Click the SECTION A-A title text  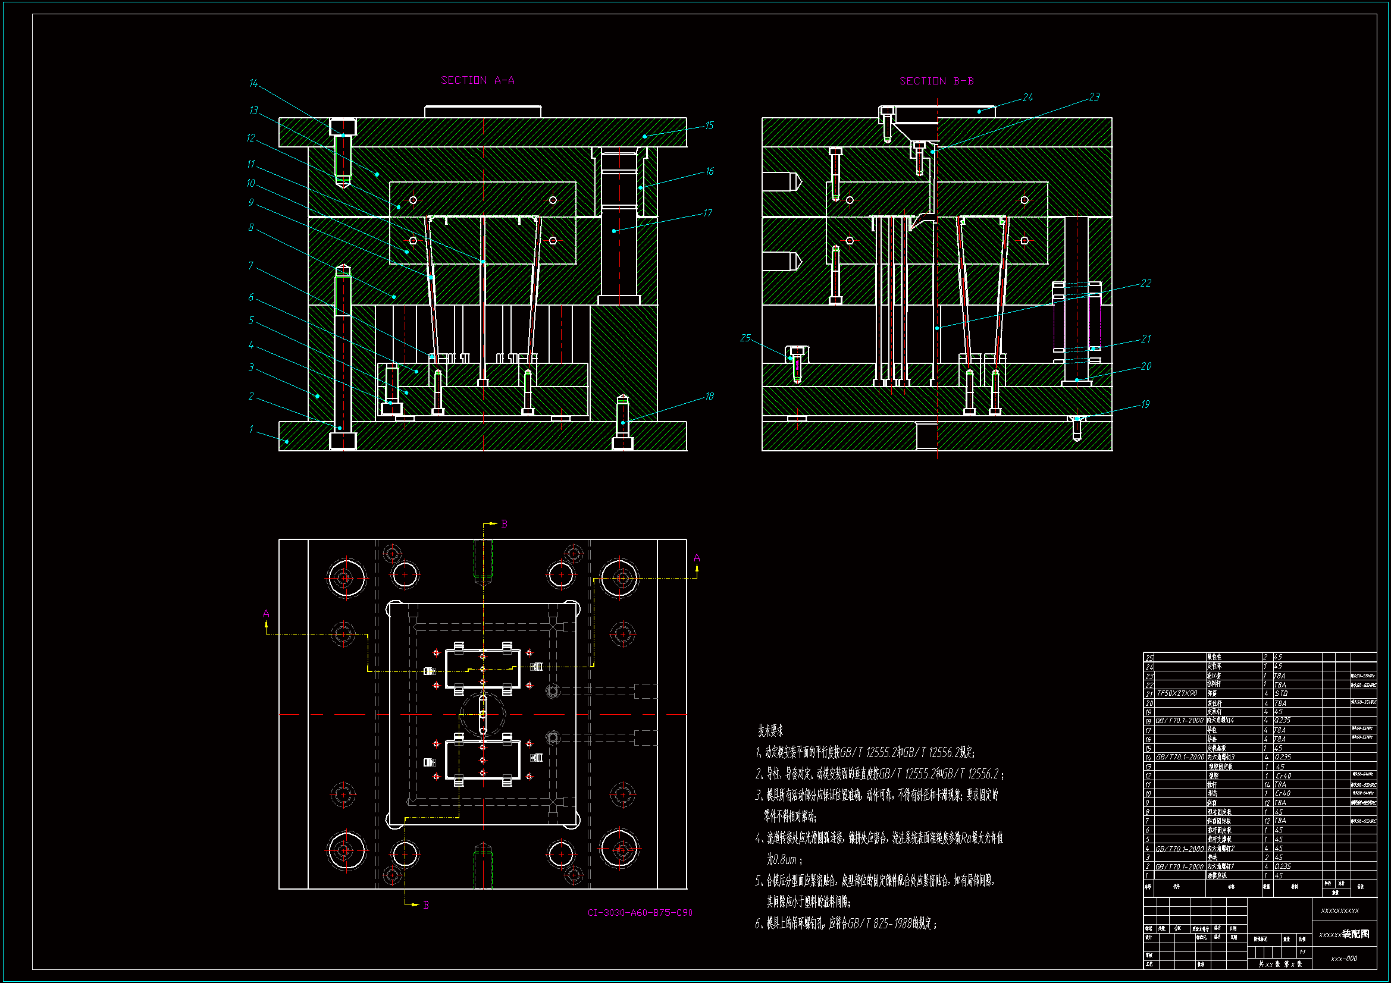click(x=477, y=80)
